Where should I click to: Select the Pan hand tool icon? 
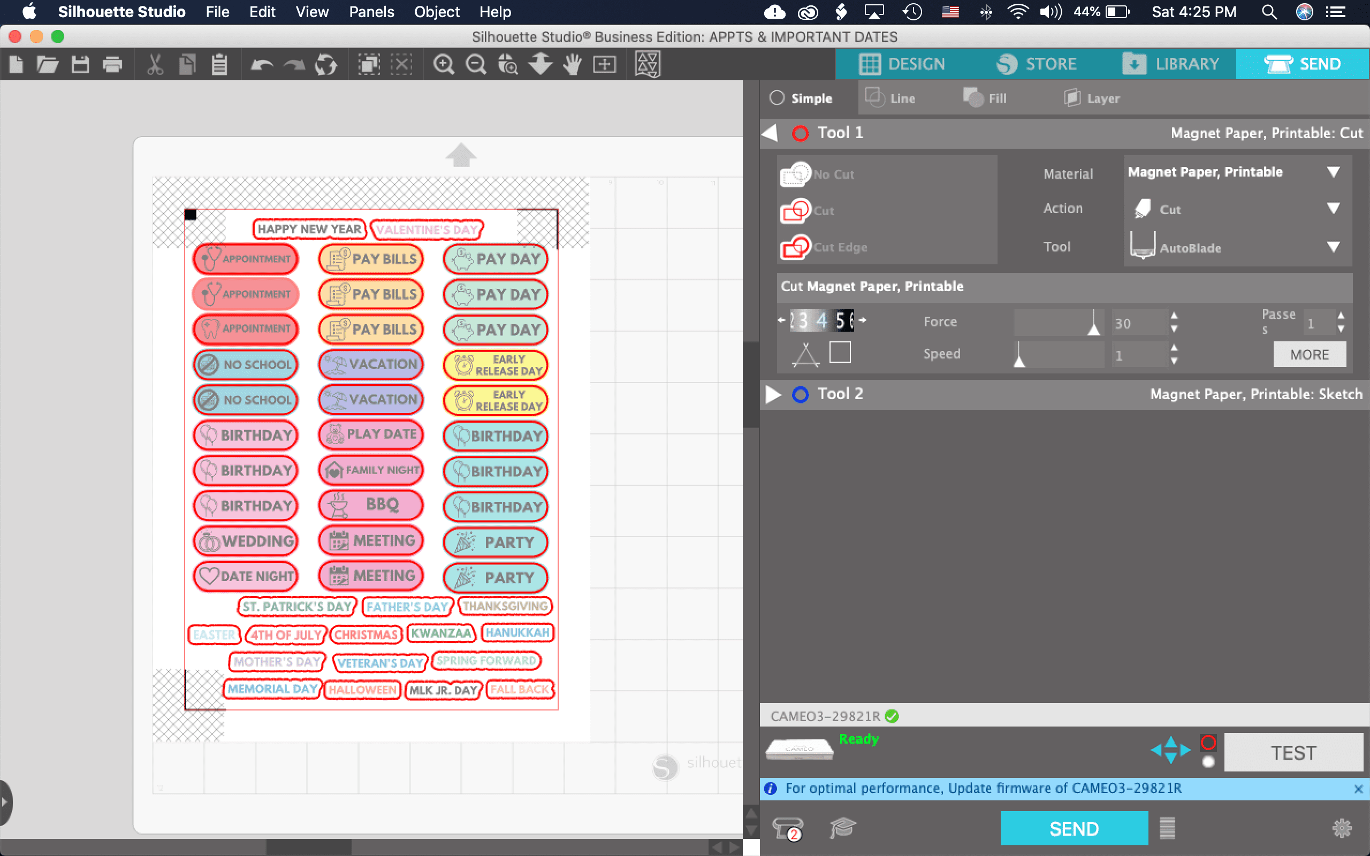coord(572,64)
